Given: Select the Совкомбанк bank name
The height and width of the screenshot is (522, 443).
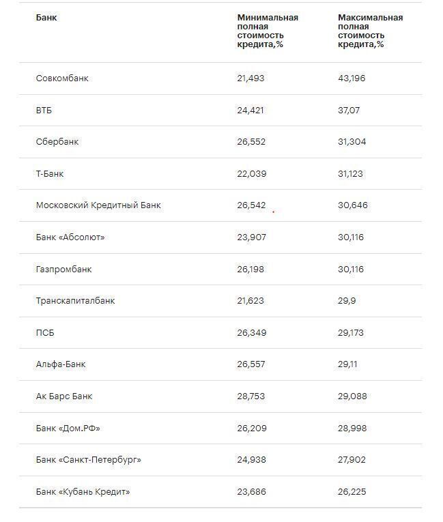Looking at the screenshot, I should click(62, 78).
